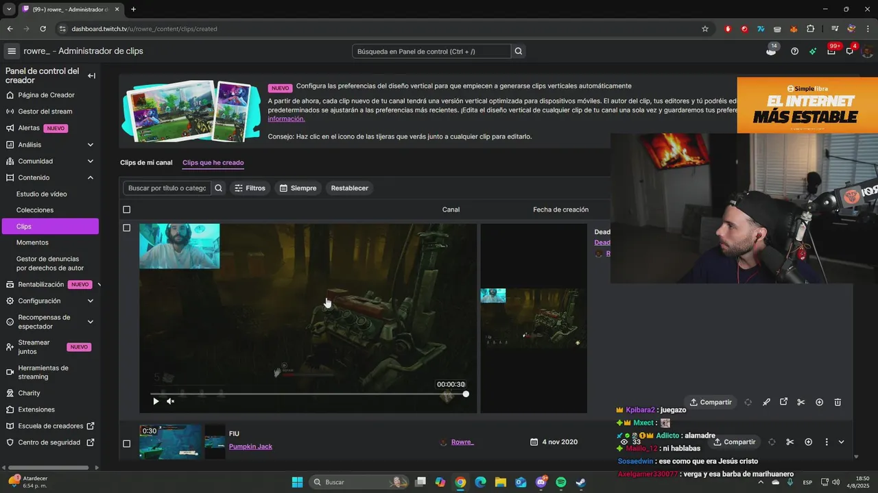878x493 pixels.
Task: Click the green sparkle icon in header
Action: click(x=813, y=51)
